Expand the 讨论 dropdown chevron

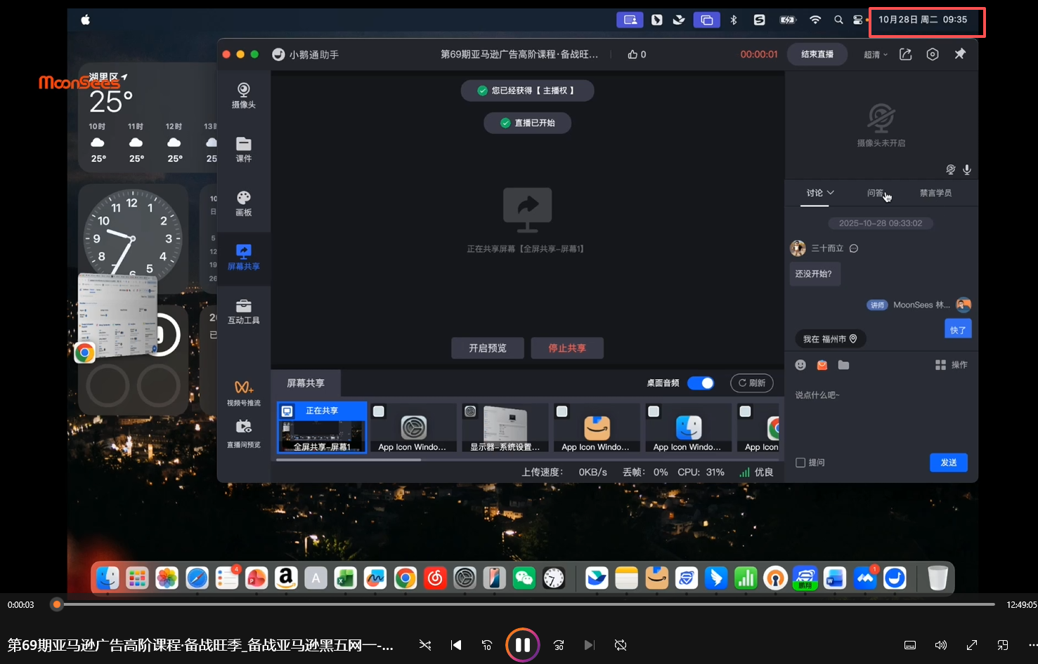[x=831, y=193]
